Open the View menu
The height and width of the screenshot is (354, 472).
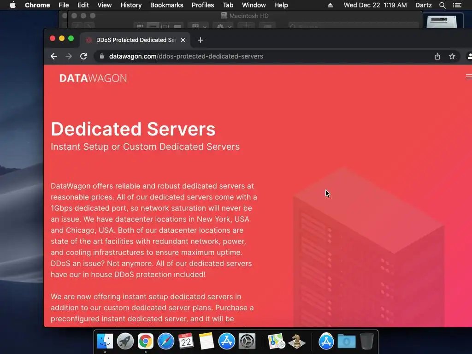(105, 5)
